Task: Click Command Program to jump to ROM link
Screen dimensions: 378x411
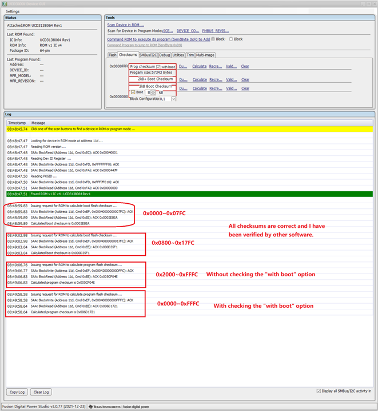Action: coord(144,45)
